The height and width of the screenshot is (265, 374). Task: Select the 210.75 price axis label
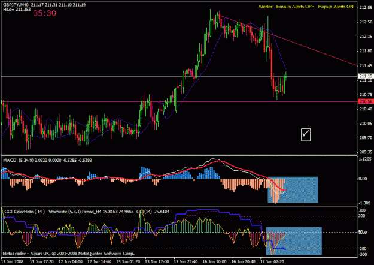click(366, 94)
